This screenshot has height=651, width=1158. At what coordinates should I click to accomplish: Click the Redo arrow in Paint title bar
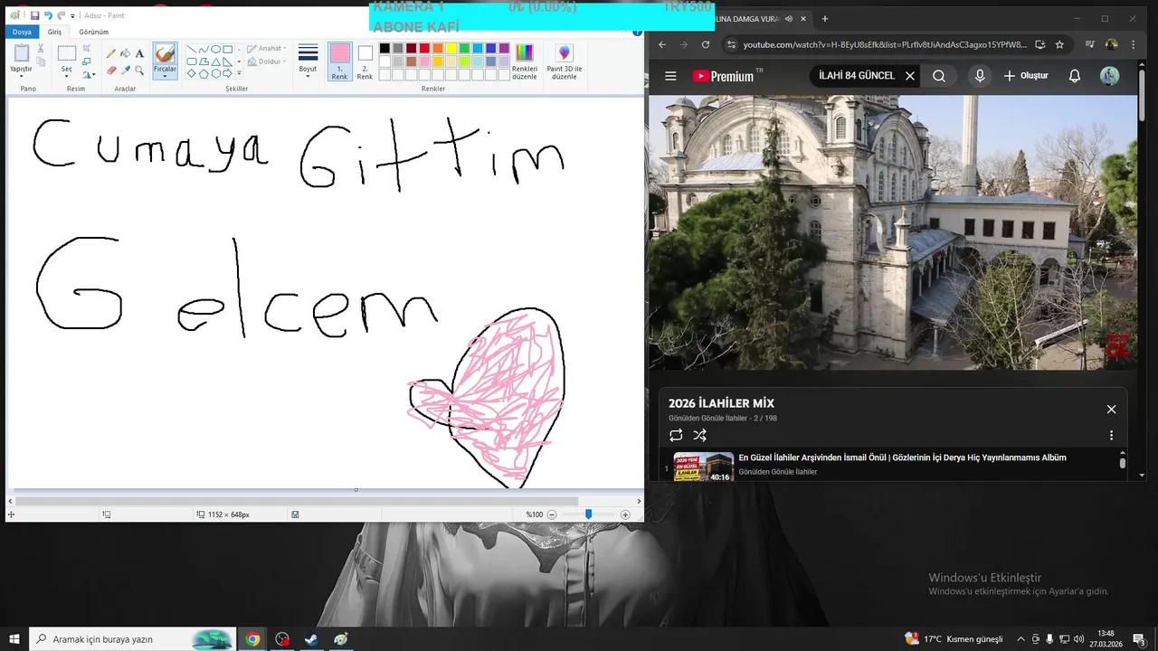coord(61,15)
